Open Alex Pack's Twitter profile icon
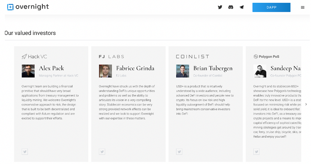This screenshot has height=164, width=311. coord(25,151)
